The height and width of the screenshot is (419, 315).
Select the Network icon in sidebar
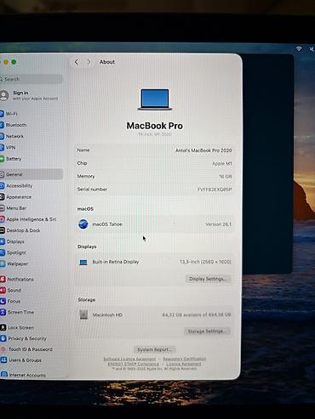[2, 136]
